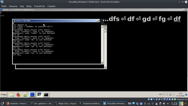Switch to the VirtualBox-Windows task
Screen dimensions: 188x106
[115, 103]
